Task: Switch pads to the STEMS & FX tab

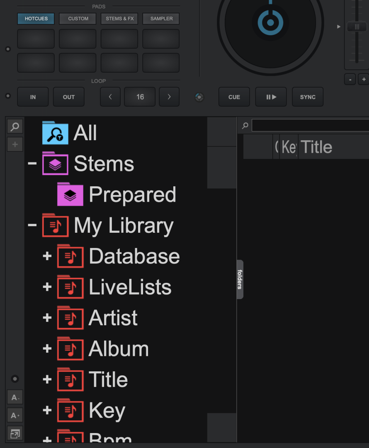Action: click(119, 19)
